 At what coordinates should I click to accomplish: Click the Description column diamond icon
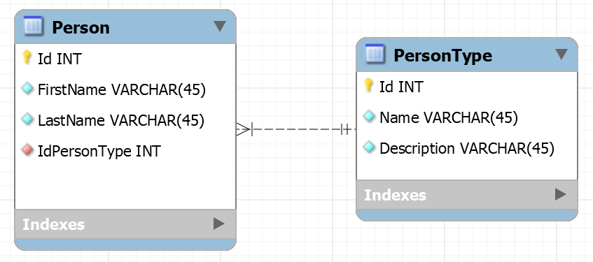[369, 147]
